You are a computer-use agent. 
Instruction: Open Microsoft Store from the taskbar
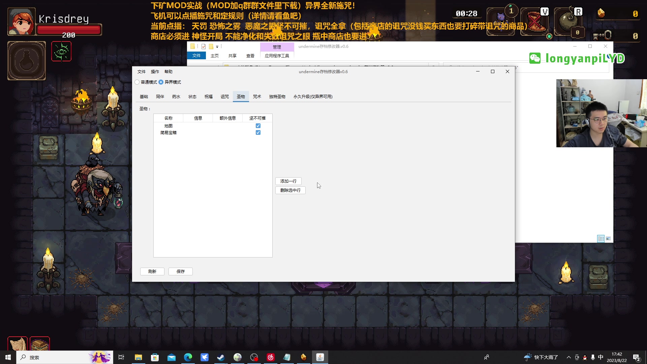point(155,357)
